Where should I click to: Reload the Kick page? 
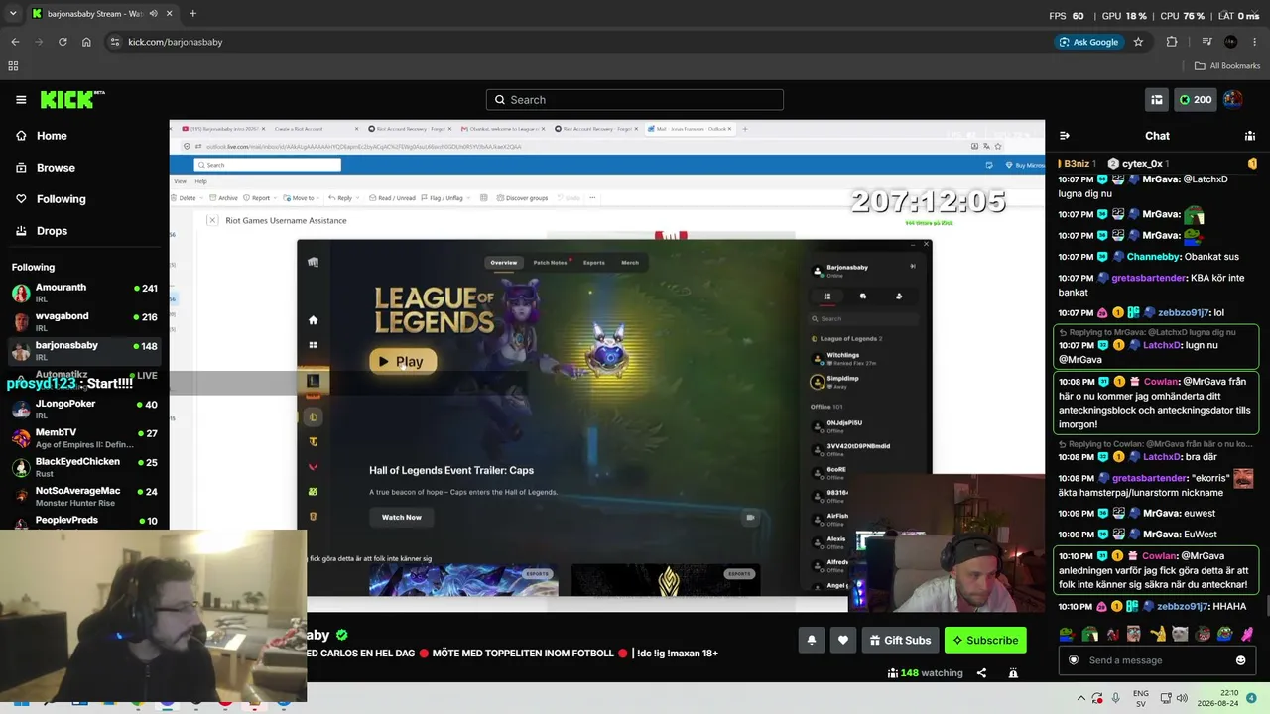pyautogui.click(x=63, y=42)
